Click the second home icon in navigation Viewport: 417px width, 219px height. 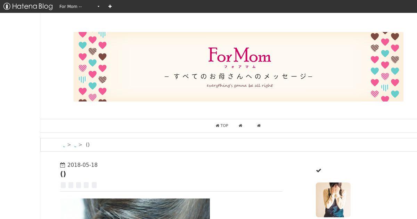[x=240, y=125]
